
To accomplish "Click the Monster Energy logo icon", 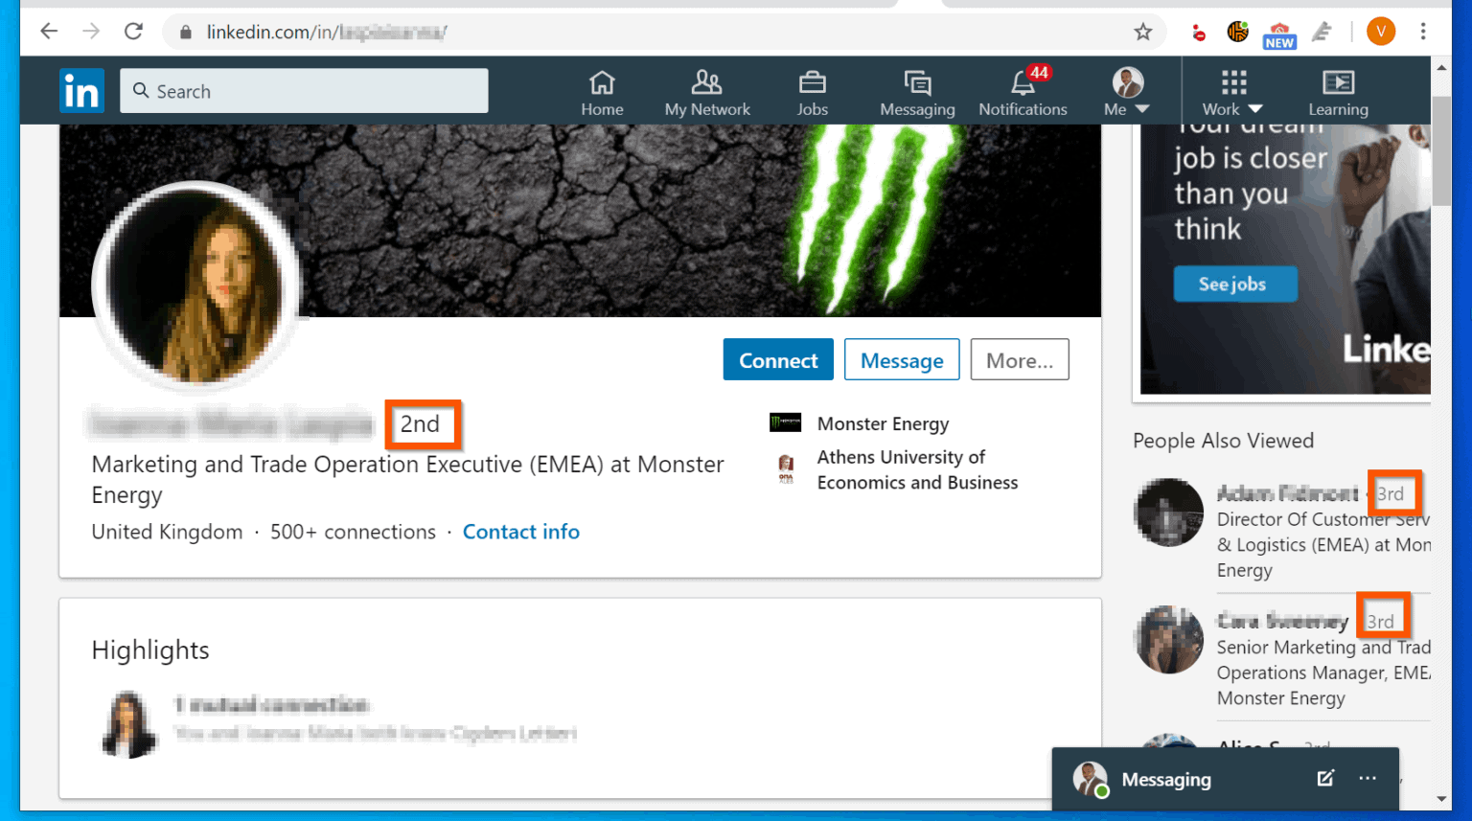I will (786, 422).
